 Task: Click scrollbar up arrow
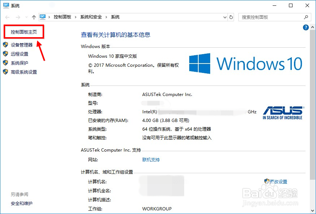click(313, 27)
